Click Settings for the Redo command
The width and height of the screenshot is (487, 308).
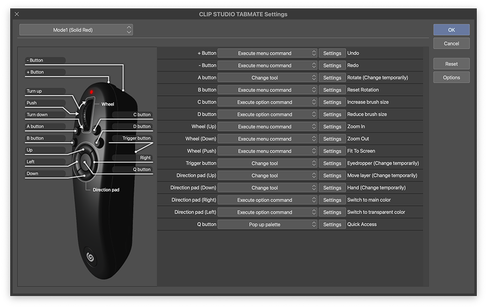tap(332, 65)
